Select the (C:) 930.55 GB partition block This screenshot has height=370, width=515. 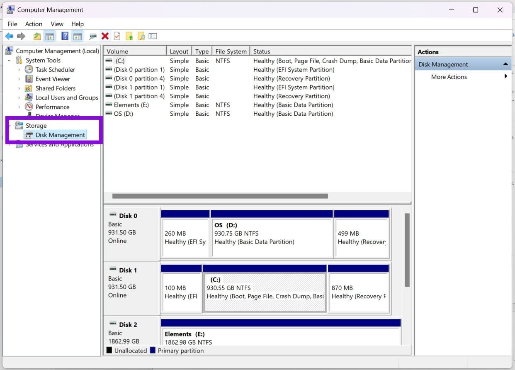pos(265,288)
